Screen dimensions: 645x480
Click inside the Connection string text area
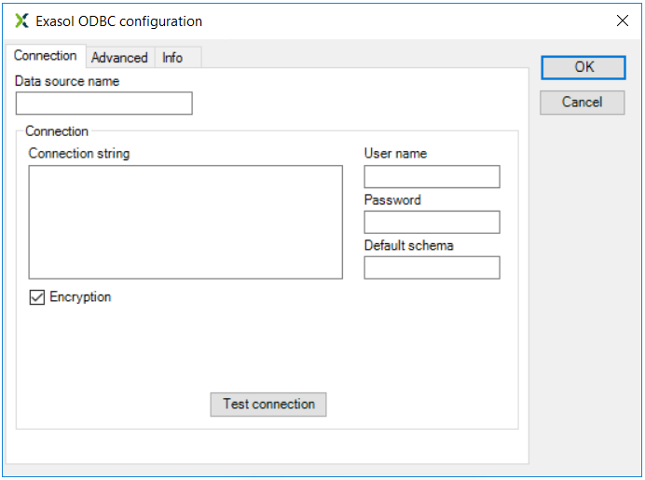point(185,222)
